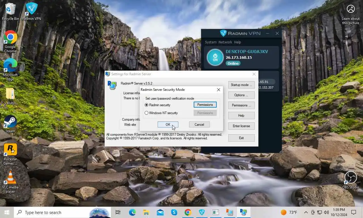The width and height of the screenshot is (363, 218).
Task: Select the Windows NT security radio option
Action: [161, 113]
